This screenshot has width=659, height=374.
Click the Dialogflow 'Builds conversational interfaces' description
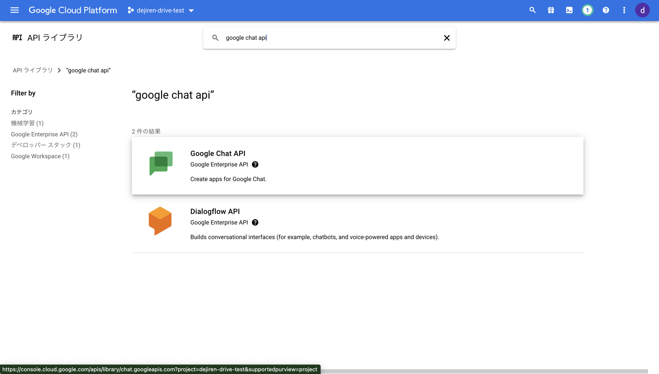click(315, 237)
